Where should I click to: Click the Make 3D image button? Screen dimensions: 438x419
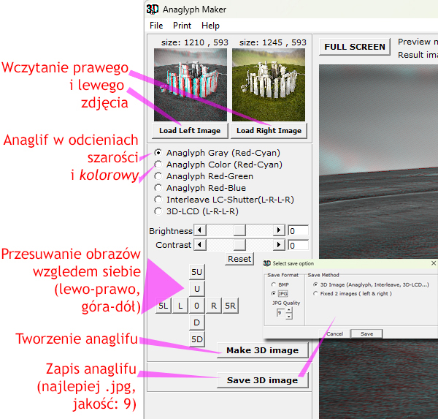click(262, 350)
